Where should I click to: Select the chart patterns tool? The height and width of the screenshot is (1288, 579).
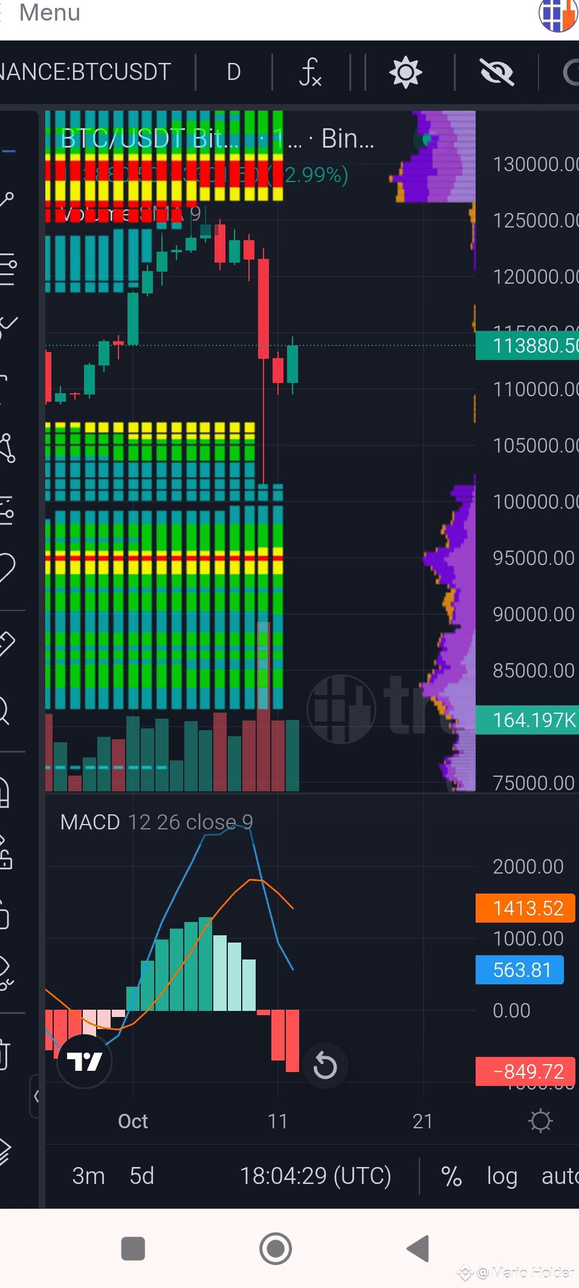[x=7, y=448]
